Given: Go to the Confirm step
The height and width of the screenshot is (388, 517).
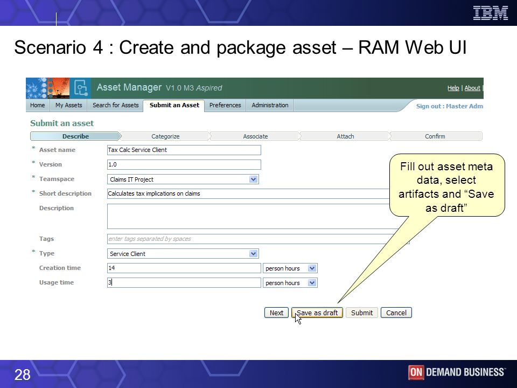Looking at the screenshot, I should [435, 136].
